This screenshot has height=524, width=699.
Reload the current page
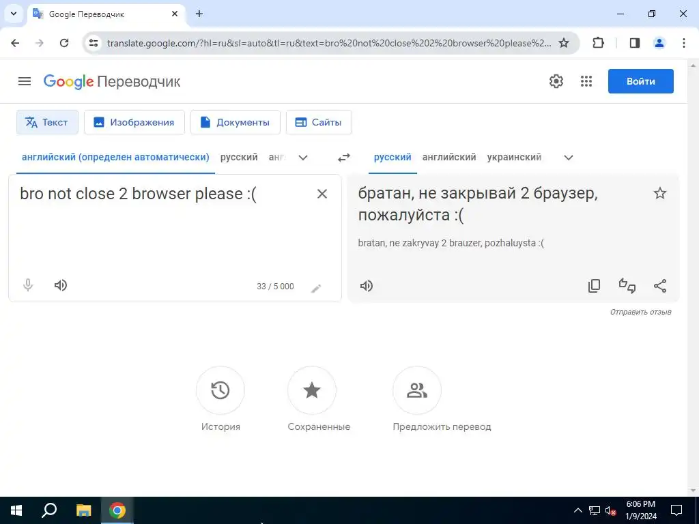coord(64,43)
